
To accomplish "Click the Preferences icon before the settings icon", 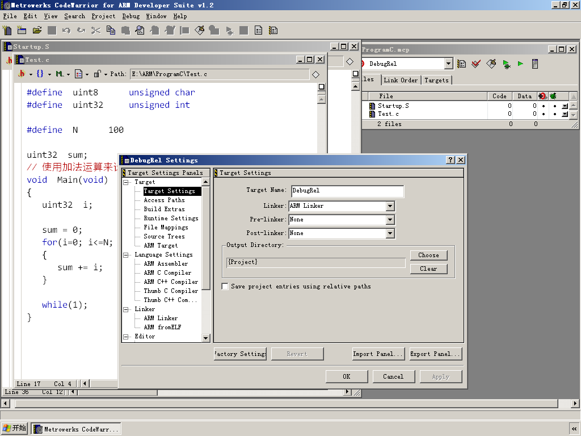I will click(259, 31).
